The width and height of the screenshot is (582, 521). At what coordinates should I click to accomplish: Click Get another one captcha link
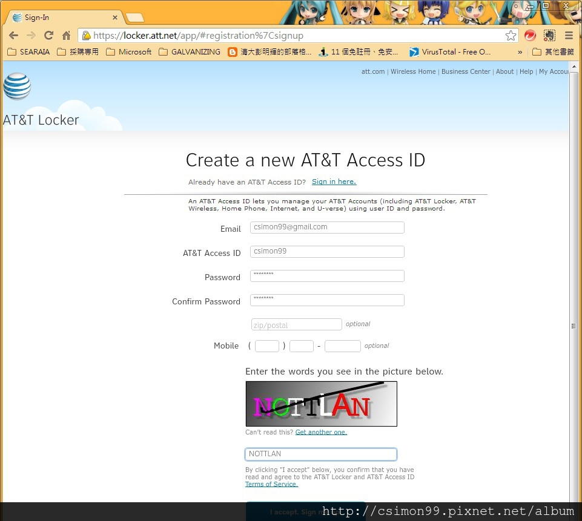coord(321,432)
